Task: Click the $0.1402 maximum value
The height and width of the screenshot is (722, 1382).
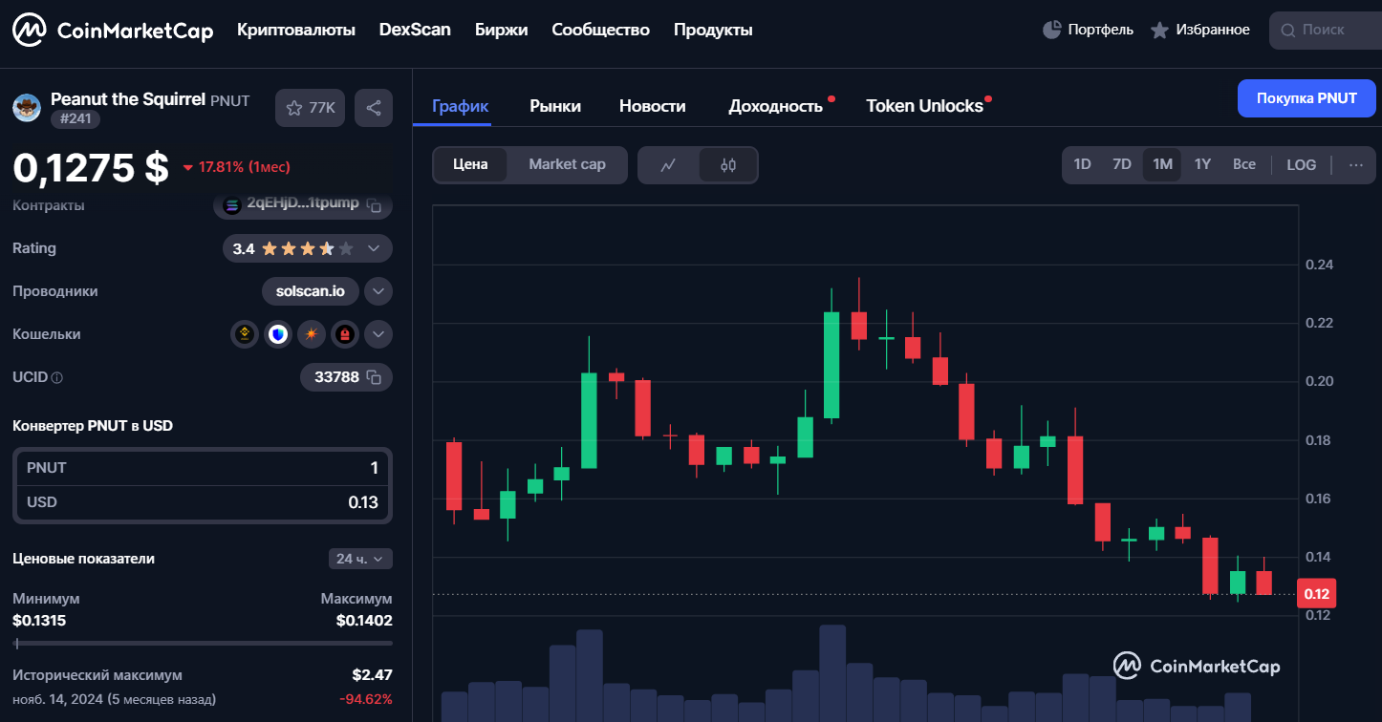Action: pos(364,621)
